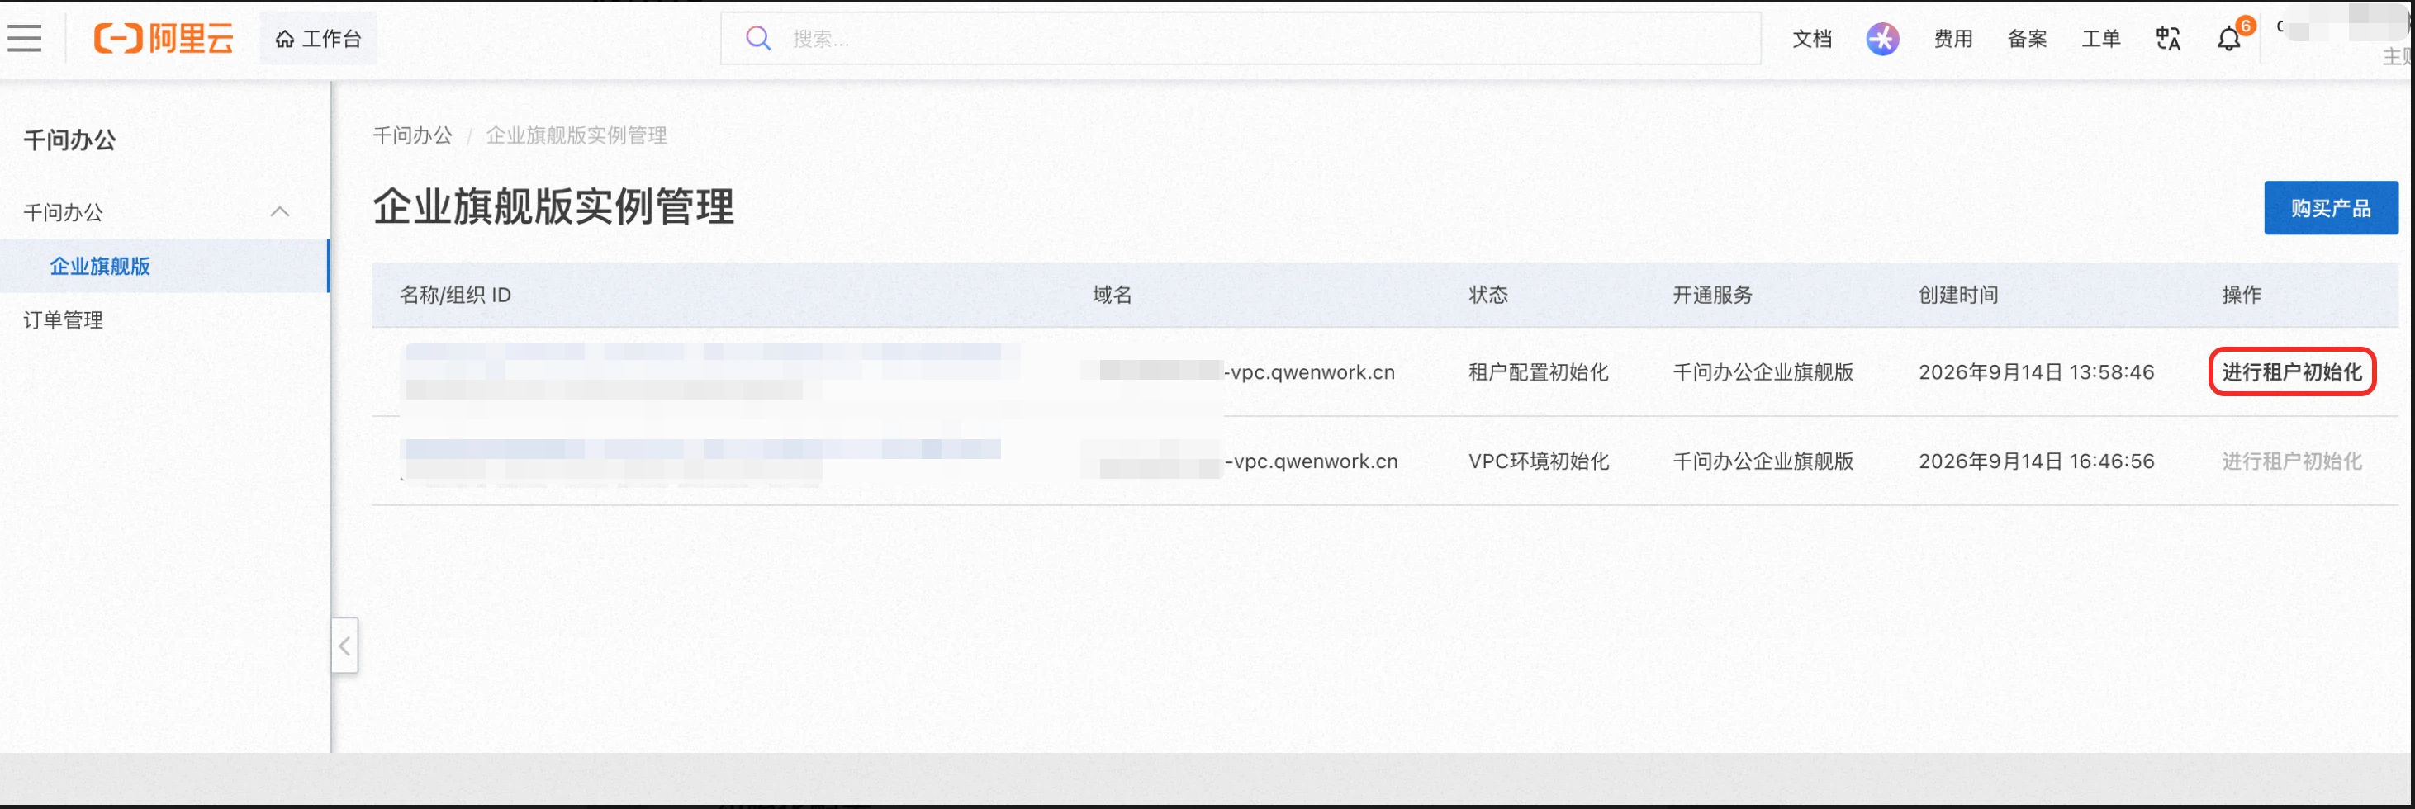Open the 备案 top menu

tap(2027, 39)
